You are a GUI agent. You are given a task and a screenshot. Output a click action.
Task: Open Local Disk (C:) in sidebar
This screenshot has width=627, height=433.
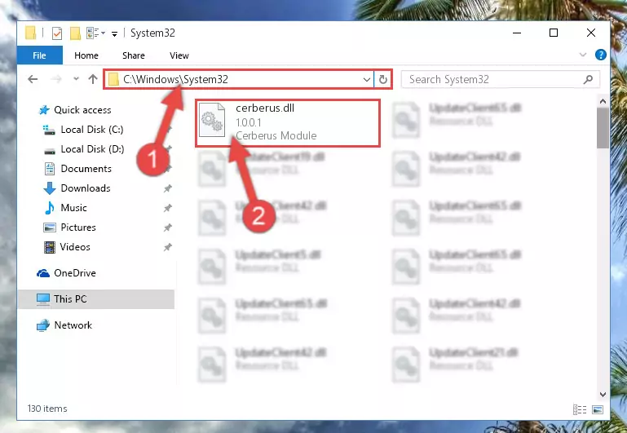[x=91, y=130]
